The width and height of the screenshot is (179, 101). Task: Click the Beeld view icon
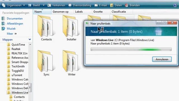(x=30, y=5)
